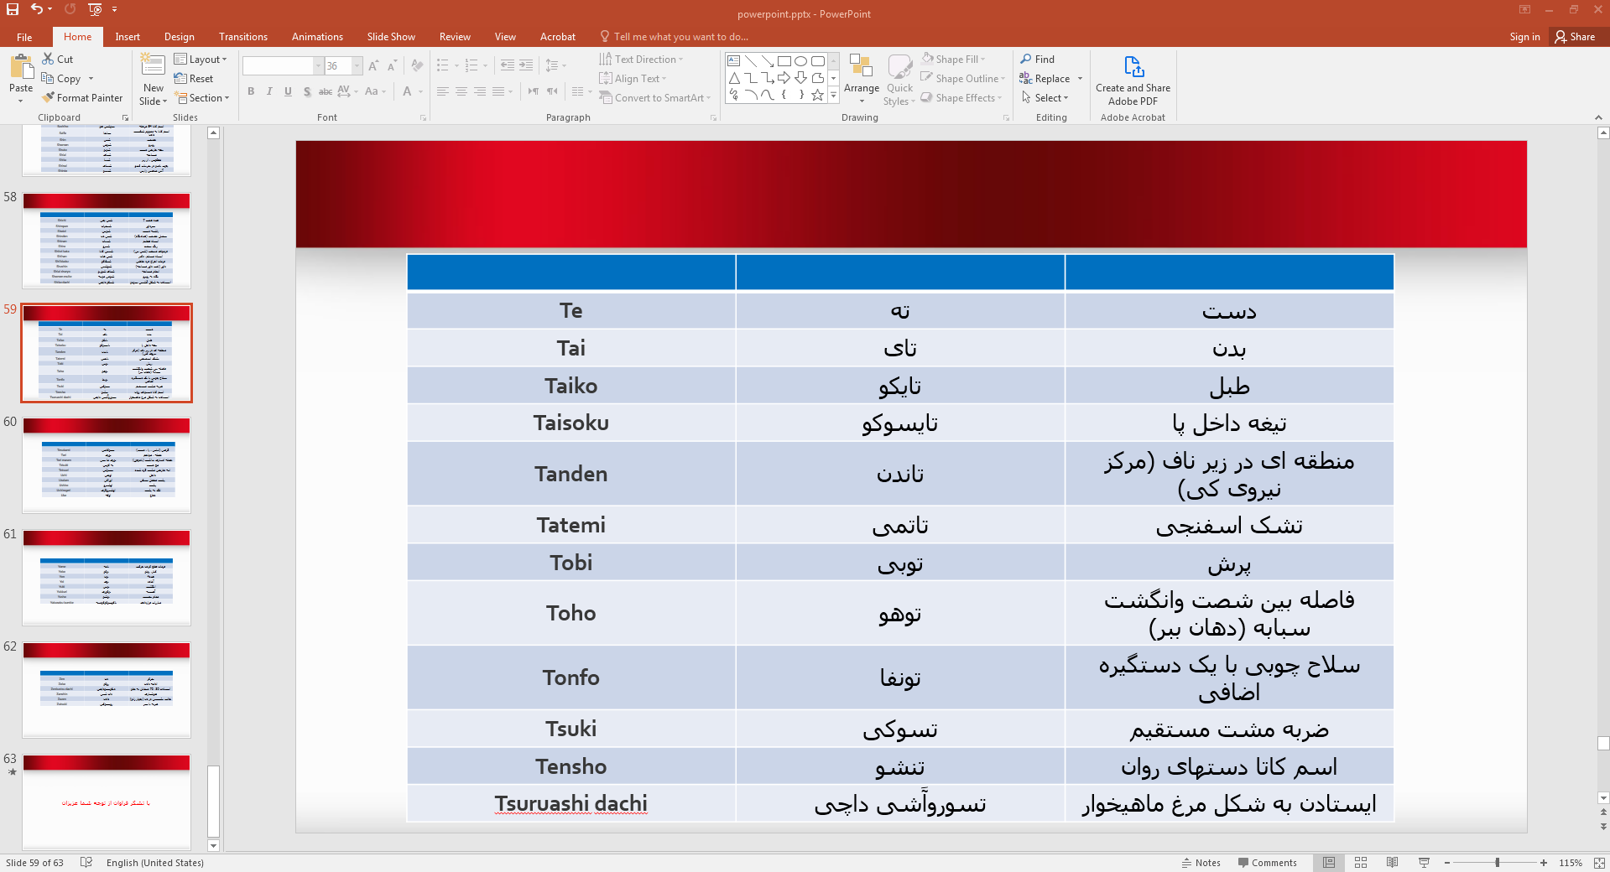This screenshot has width=1610, height=872.
Task: Expand the font size dropdown
Action: [357, 65]
